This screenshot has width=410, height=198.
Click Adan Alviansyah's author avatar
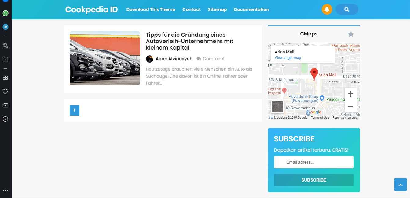point(150,59)
